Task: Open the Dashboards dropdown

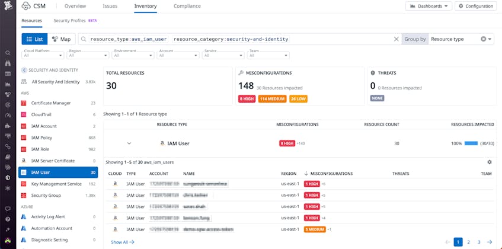Action: [429, 6]
